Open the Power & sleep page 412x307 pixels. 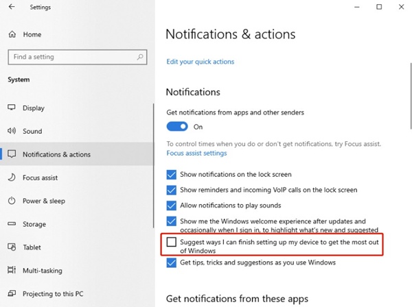[77, 201]
